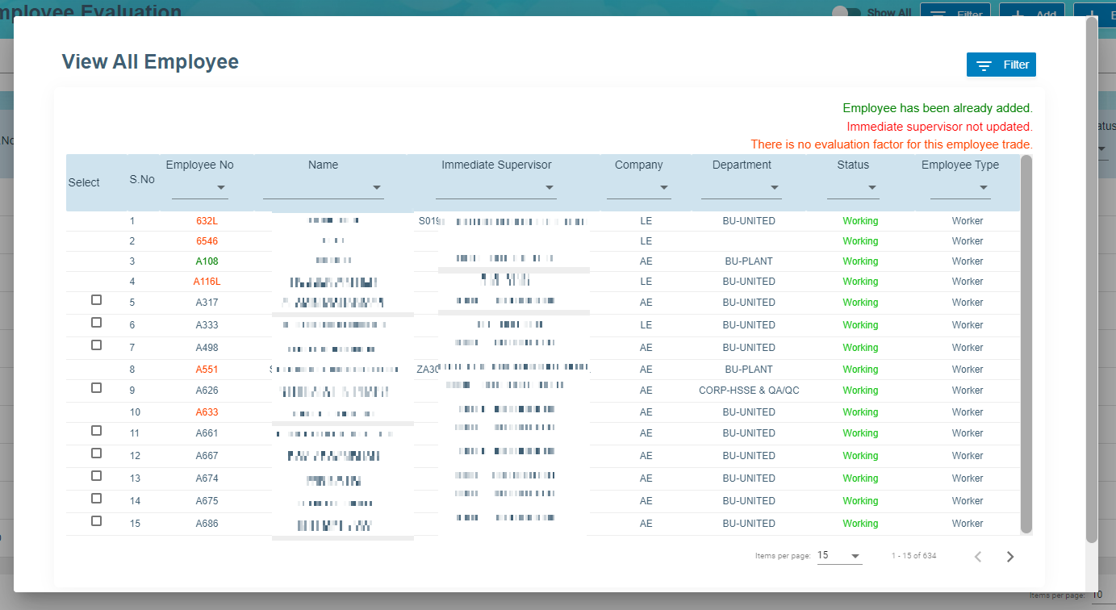1116x610 pixels.
Task: Click the Filter button in the dialog
Action: click(1001, 65)
